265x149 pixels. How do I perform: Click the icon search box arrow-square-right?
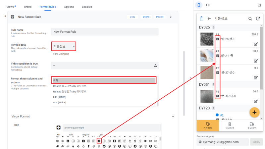112,128
